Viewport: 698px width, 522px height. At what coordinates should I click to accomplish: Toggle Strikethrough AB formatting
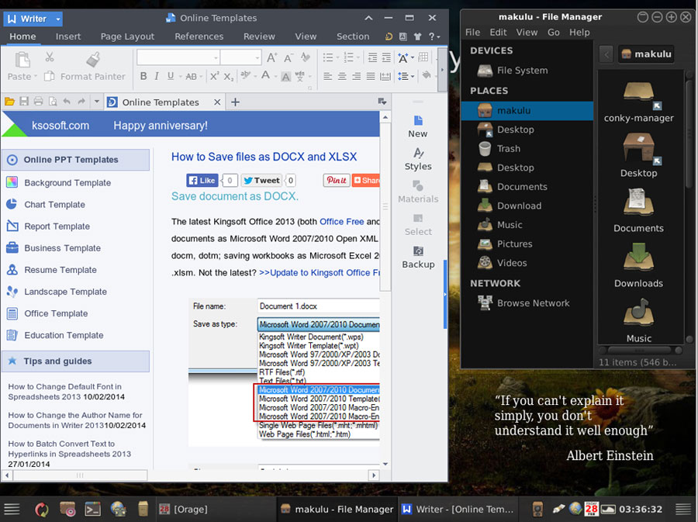coord(191,77)
